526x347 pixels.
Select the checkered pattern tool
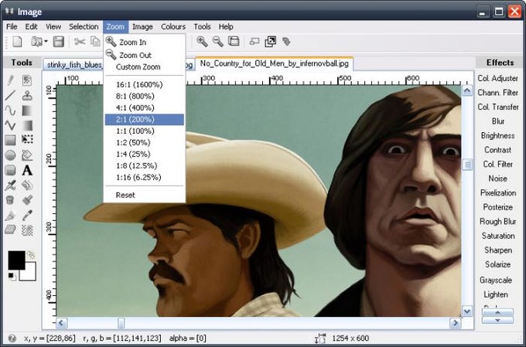tap(27, 230)
